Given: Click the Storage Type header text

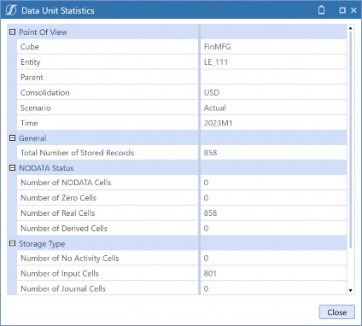Looking at the screenshot, I should coord(42,244).
